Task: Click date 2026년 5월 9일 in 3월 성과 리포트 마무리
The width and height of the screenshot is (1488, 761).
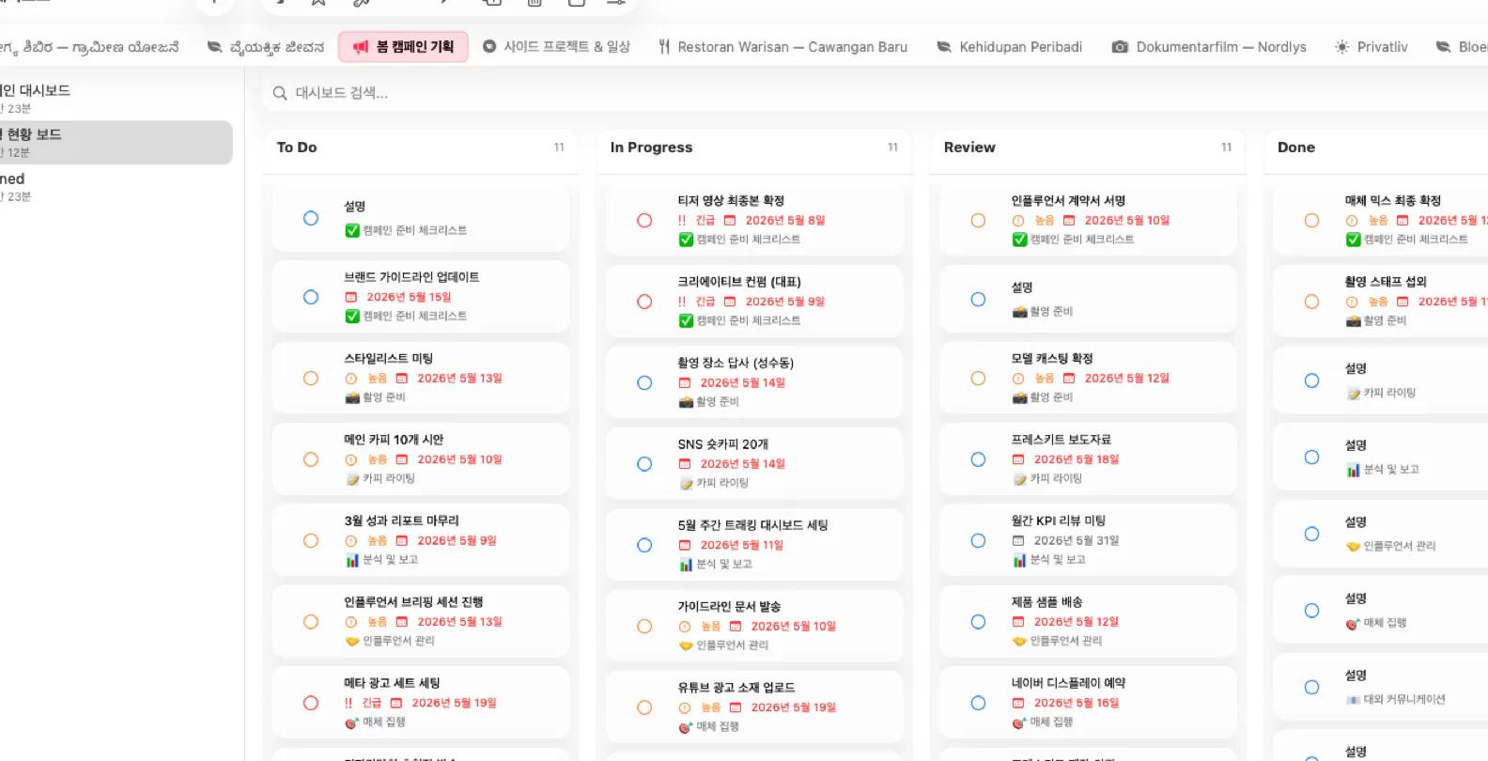Action: (457, 541)
